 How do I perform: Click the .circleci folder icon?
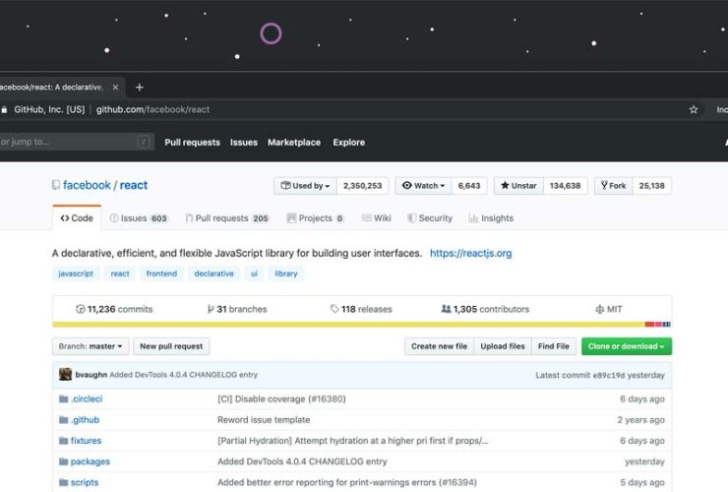coord(63,400)
